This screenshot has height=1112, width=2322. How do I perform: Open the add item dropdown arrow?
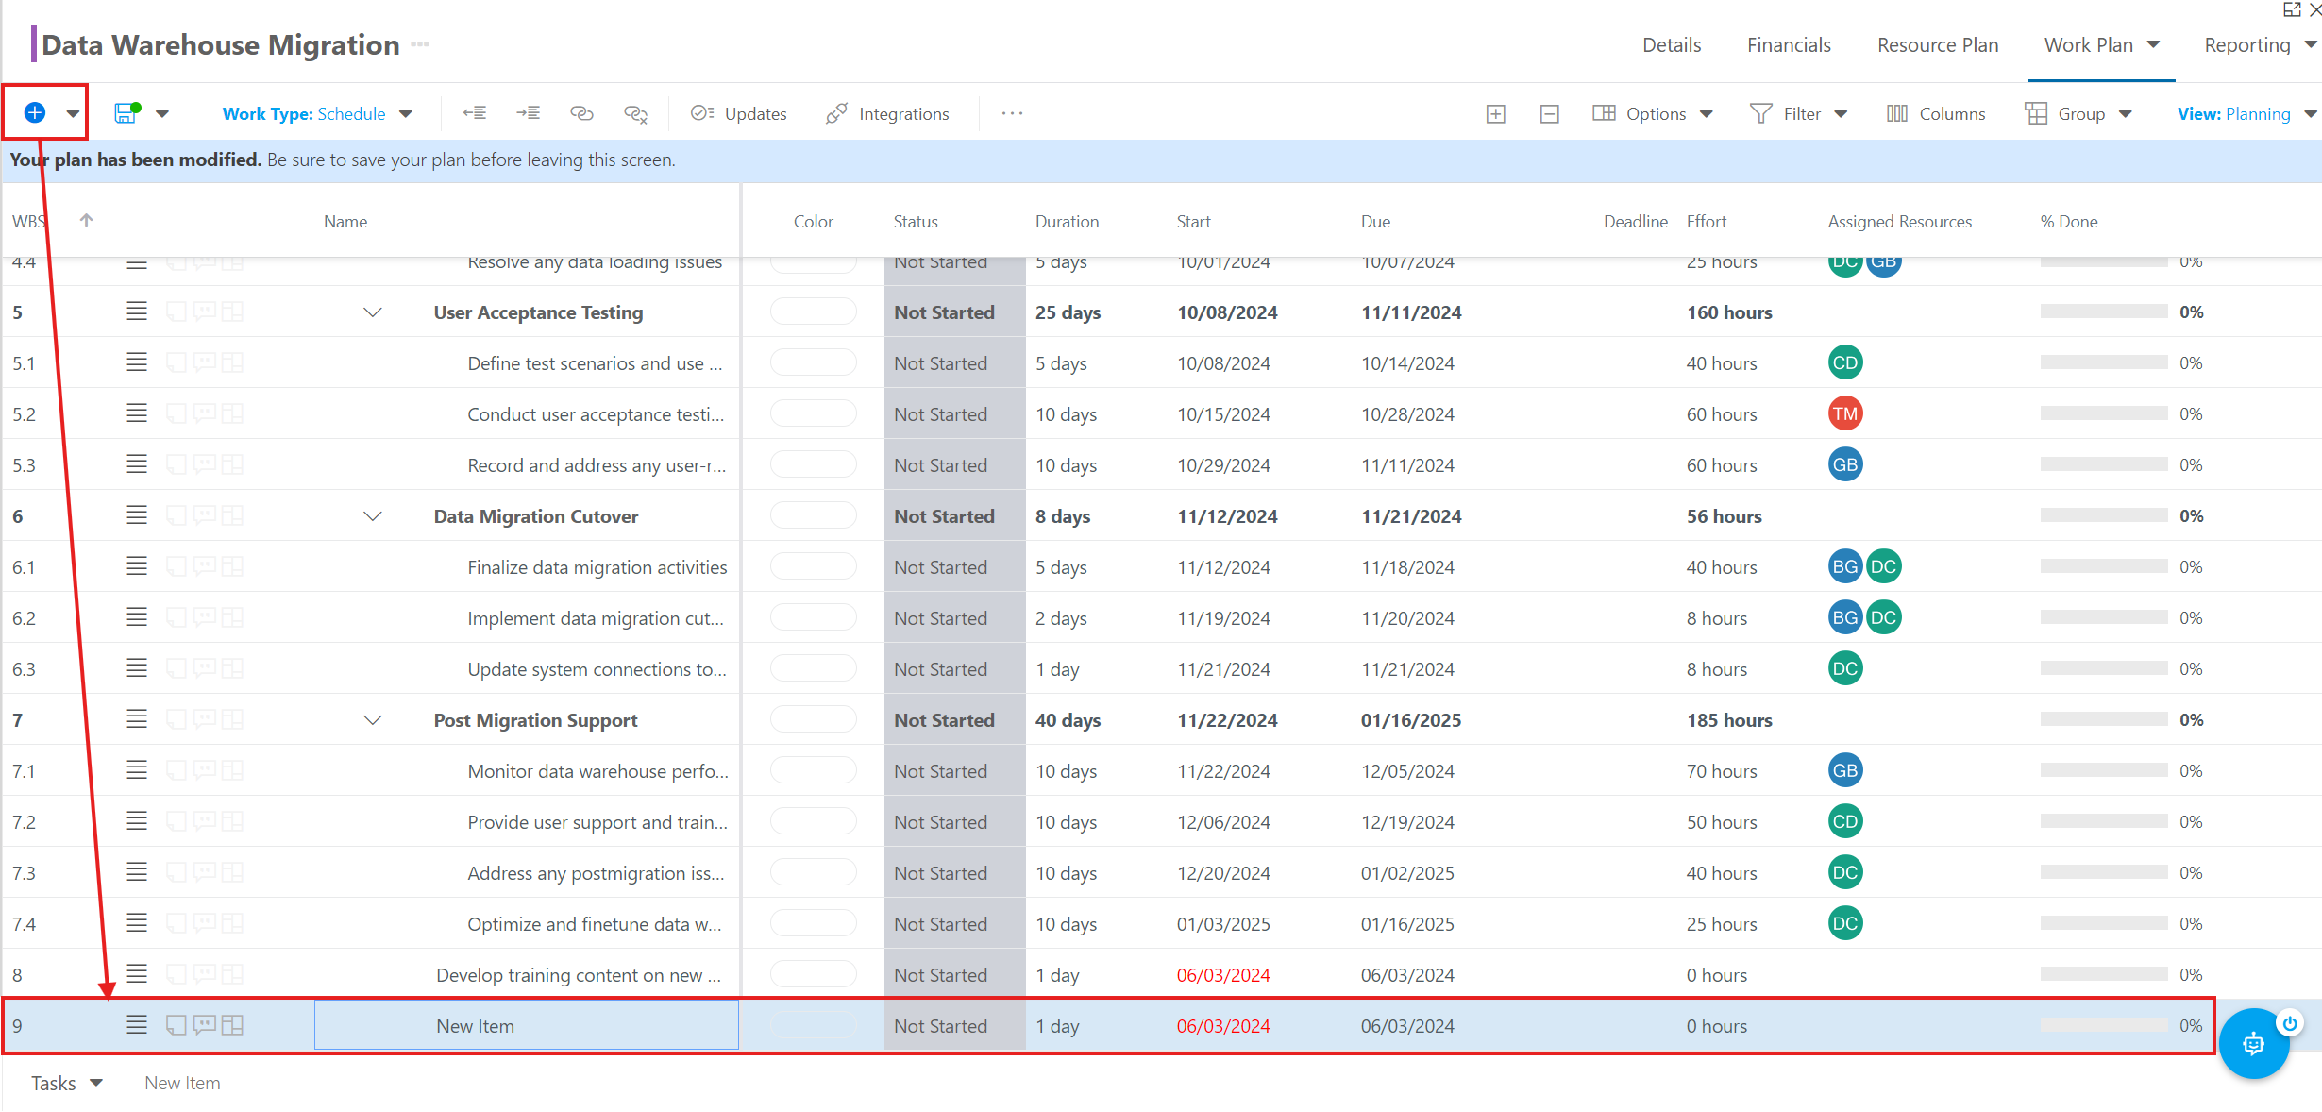[x=73, y=114]
